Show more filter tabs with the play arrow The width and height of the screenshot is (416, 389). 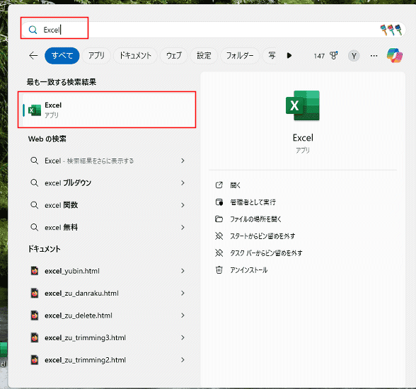coord(289,55)
